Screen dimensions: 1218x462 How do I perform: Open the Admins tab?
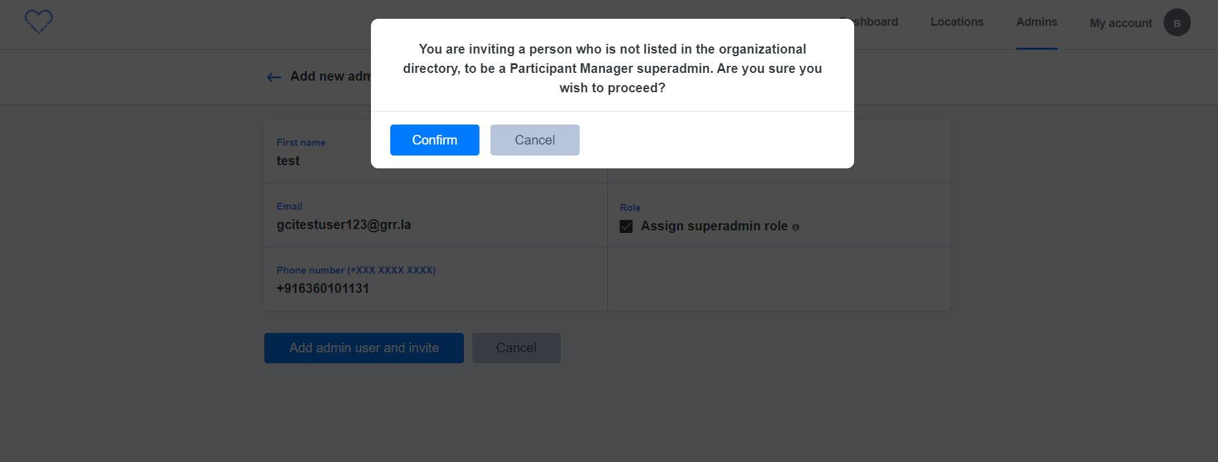[1036, 22]
